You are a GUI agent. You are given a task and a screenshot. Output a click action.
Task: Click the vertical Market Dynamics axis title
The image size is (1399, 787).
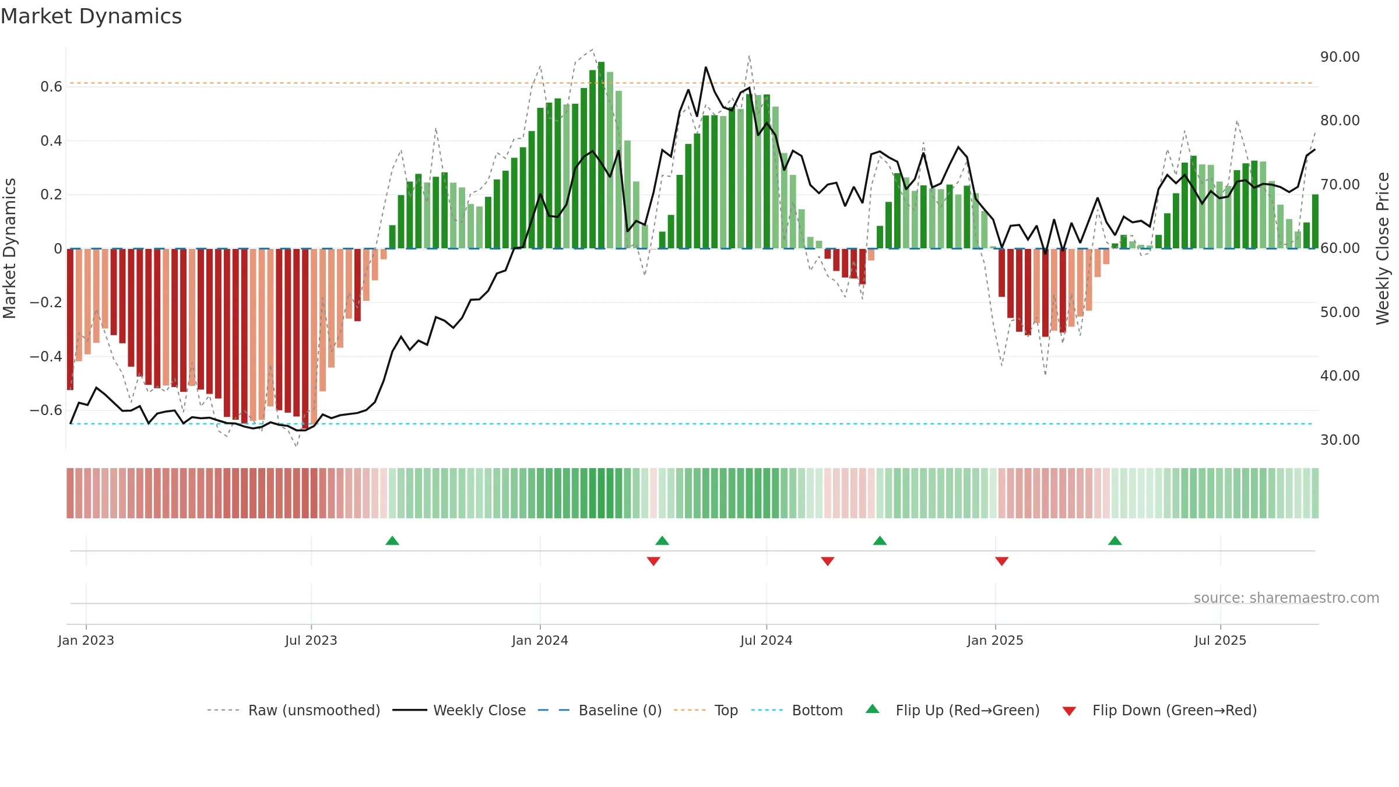point(9,248)
